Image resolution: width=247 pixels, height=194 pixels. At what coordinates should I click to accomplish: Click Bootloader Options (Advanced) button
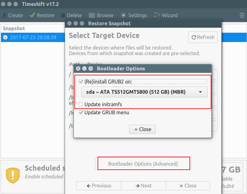pos(143,164)
